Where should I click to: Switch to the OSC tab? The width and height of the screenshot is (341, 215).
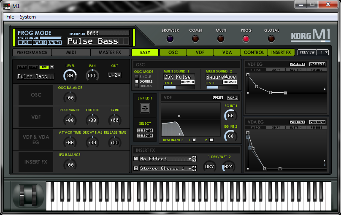click(173, 52)
